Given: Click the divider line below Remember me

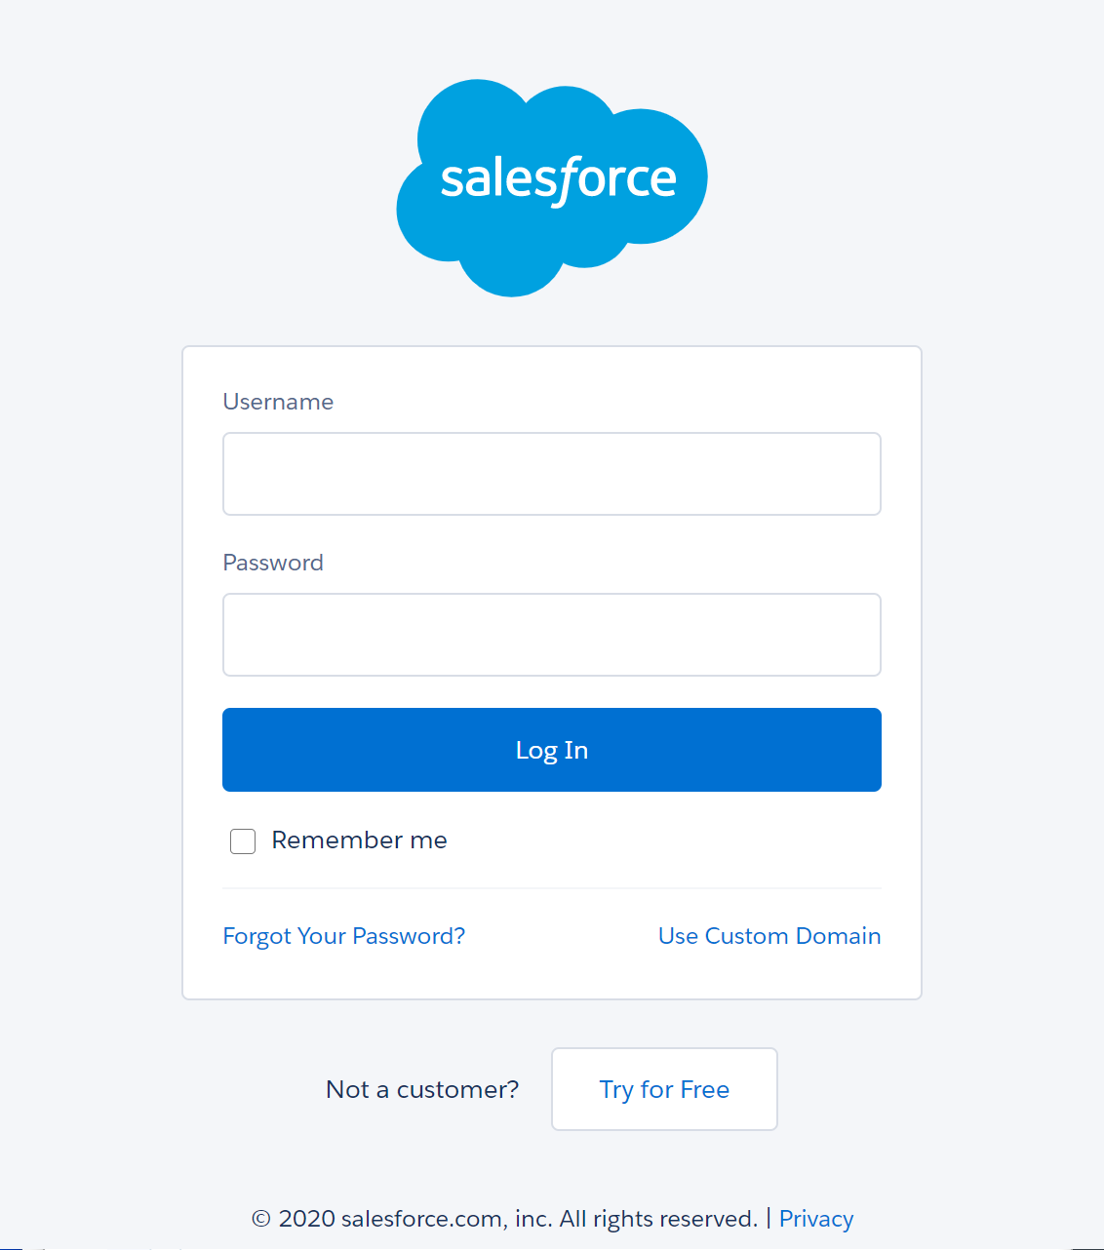Looking at the screenshot, I should [x=552, y=888].
